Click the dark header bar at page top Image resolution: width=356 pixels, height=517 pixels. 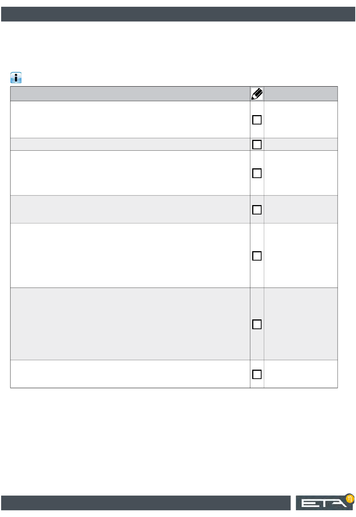178,14
